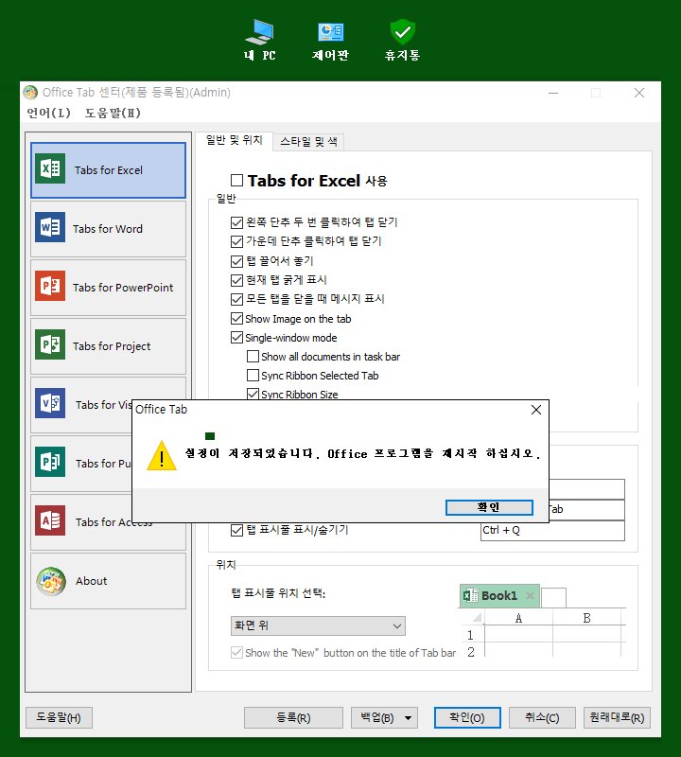
Task: Open the Tabs for Word icon
Action: pos(50,227)
